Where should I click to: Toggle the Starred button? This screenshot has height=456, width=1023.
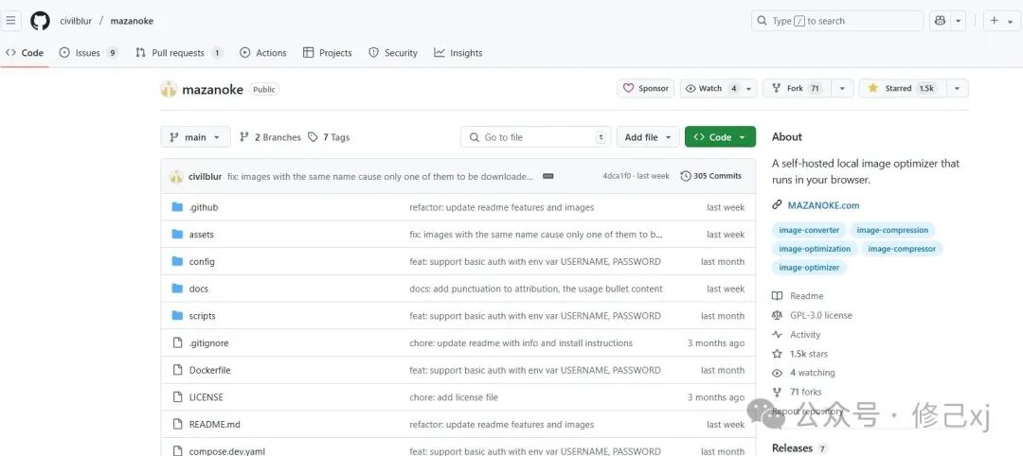click(x=901, y=89)
